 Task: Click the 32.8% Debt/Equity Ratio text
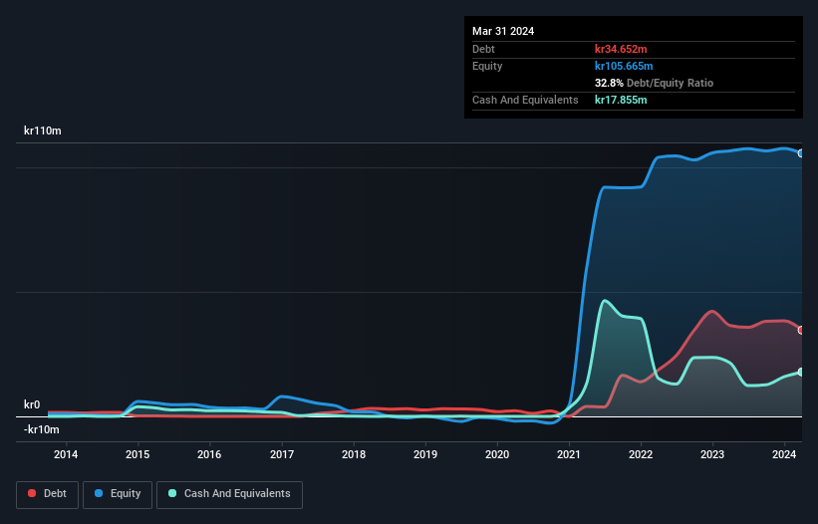click(x=655, y=83)
